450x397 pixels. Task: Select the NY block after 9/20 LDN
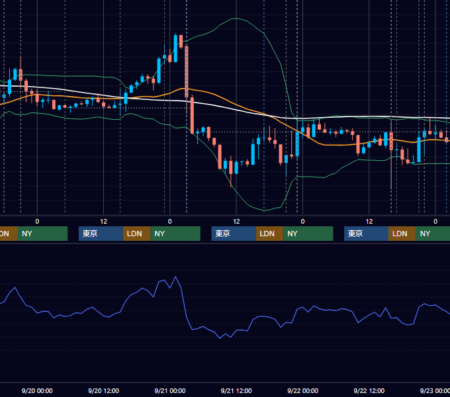click(175, 234)
